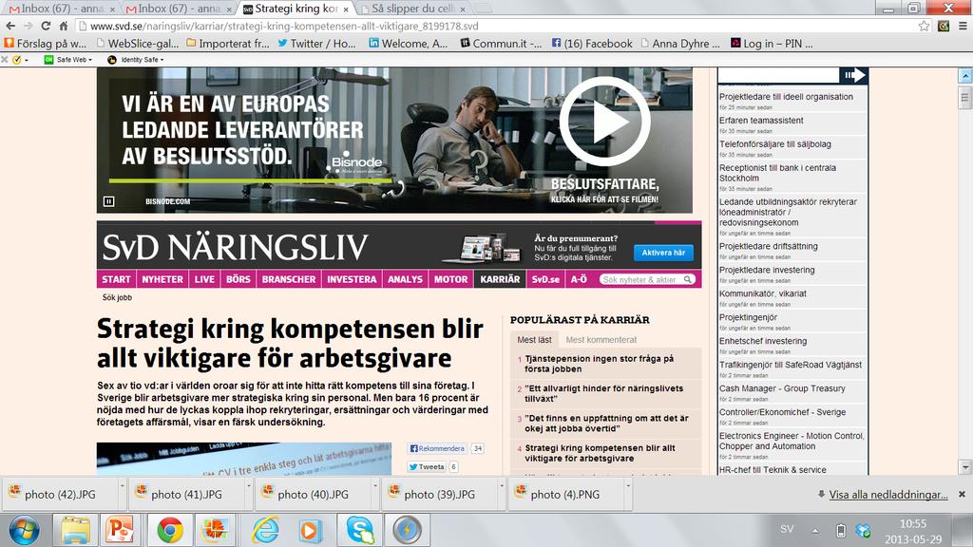Image resolution: width=973 pixels, height=547 pixels.
Task: Click 'Visa alla nedladdningar...' link
Action: 888,494
